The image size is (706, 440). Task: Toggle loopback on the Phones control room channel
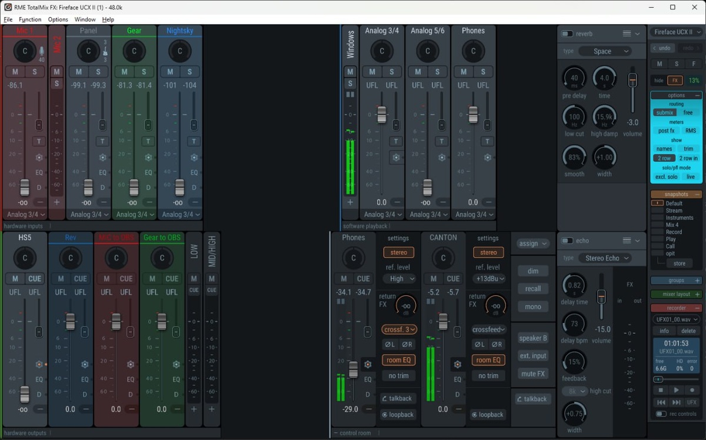[x=398, y=415]
